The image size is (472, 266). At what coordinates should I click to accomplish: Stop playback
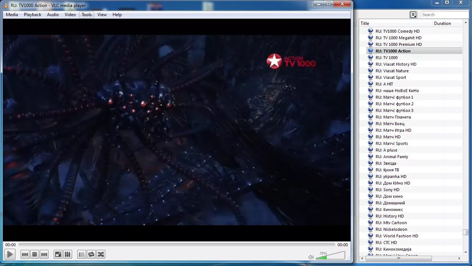35,254
